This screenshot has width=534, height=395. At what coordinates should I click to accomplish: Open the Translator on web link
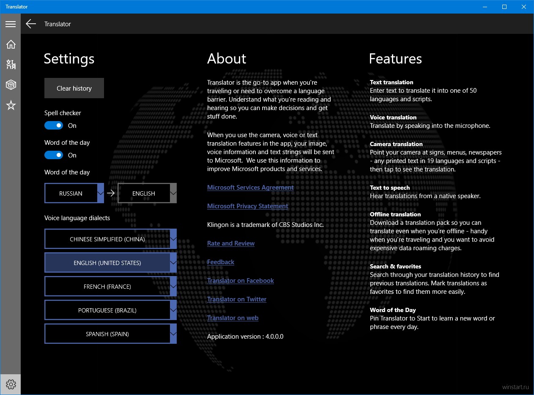coord(233,318)
